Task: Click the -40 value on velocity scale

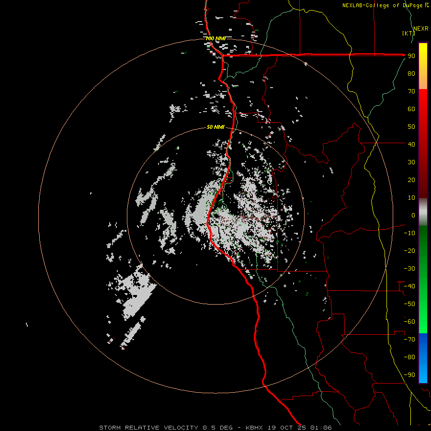Action: point(409,286)
